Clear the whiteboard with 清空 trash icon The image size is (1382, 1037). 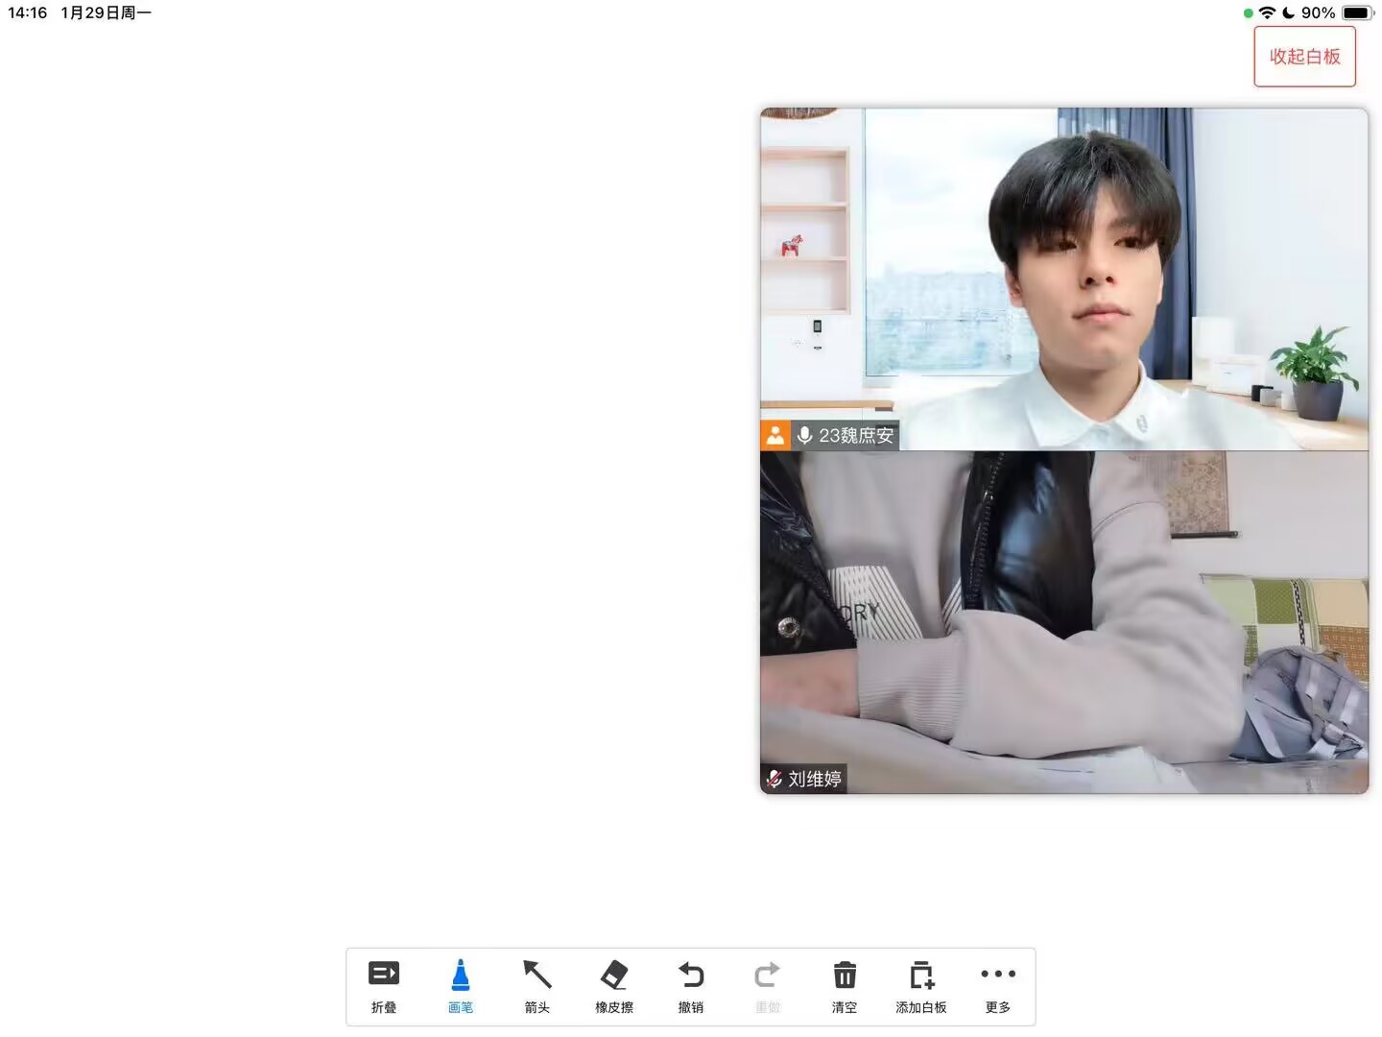click(x=845, y=976)
